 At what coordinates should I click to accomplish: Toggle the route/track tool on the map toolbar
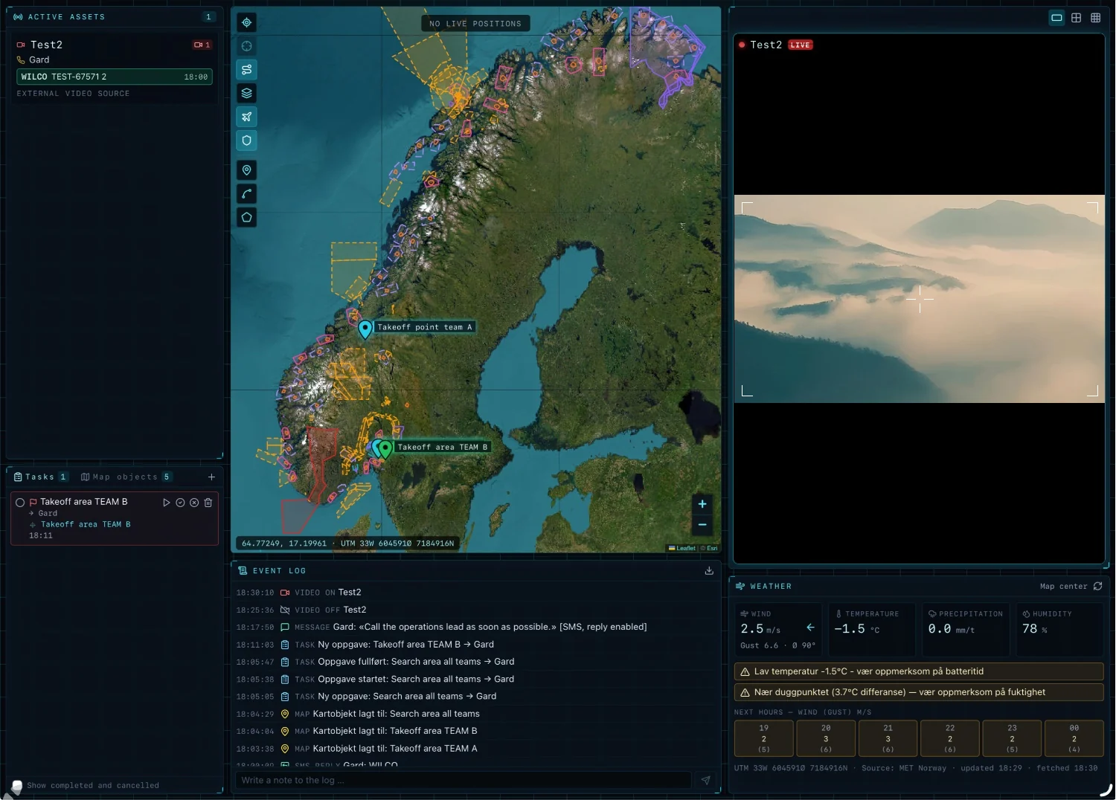point(247,70)
